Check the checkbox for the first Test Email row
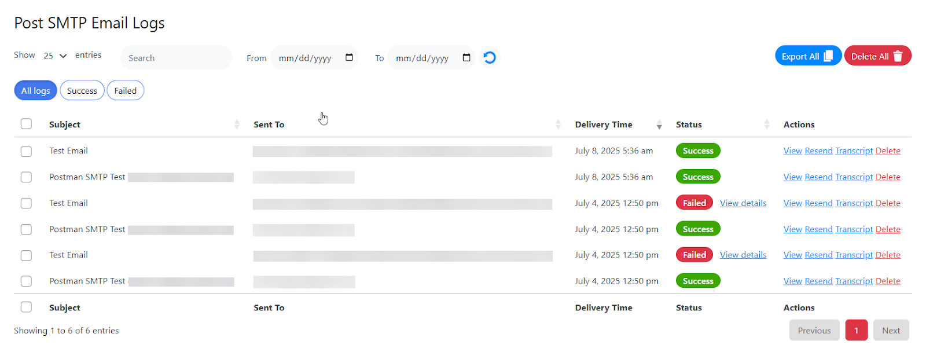This screenshot has width=926, height=363. point(26,151)
